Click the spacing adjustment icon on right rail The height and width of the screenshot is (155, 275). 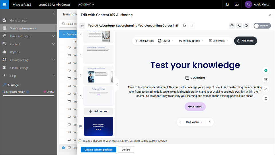[x=266, y=80]
